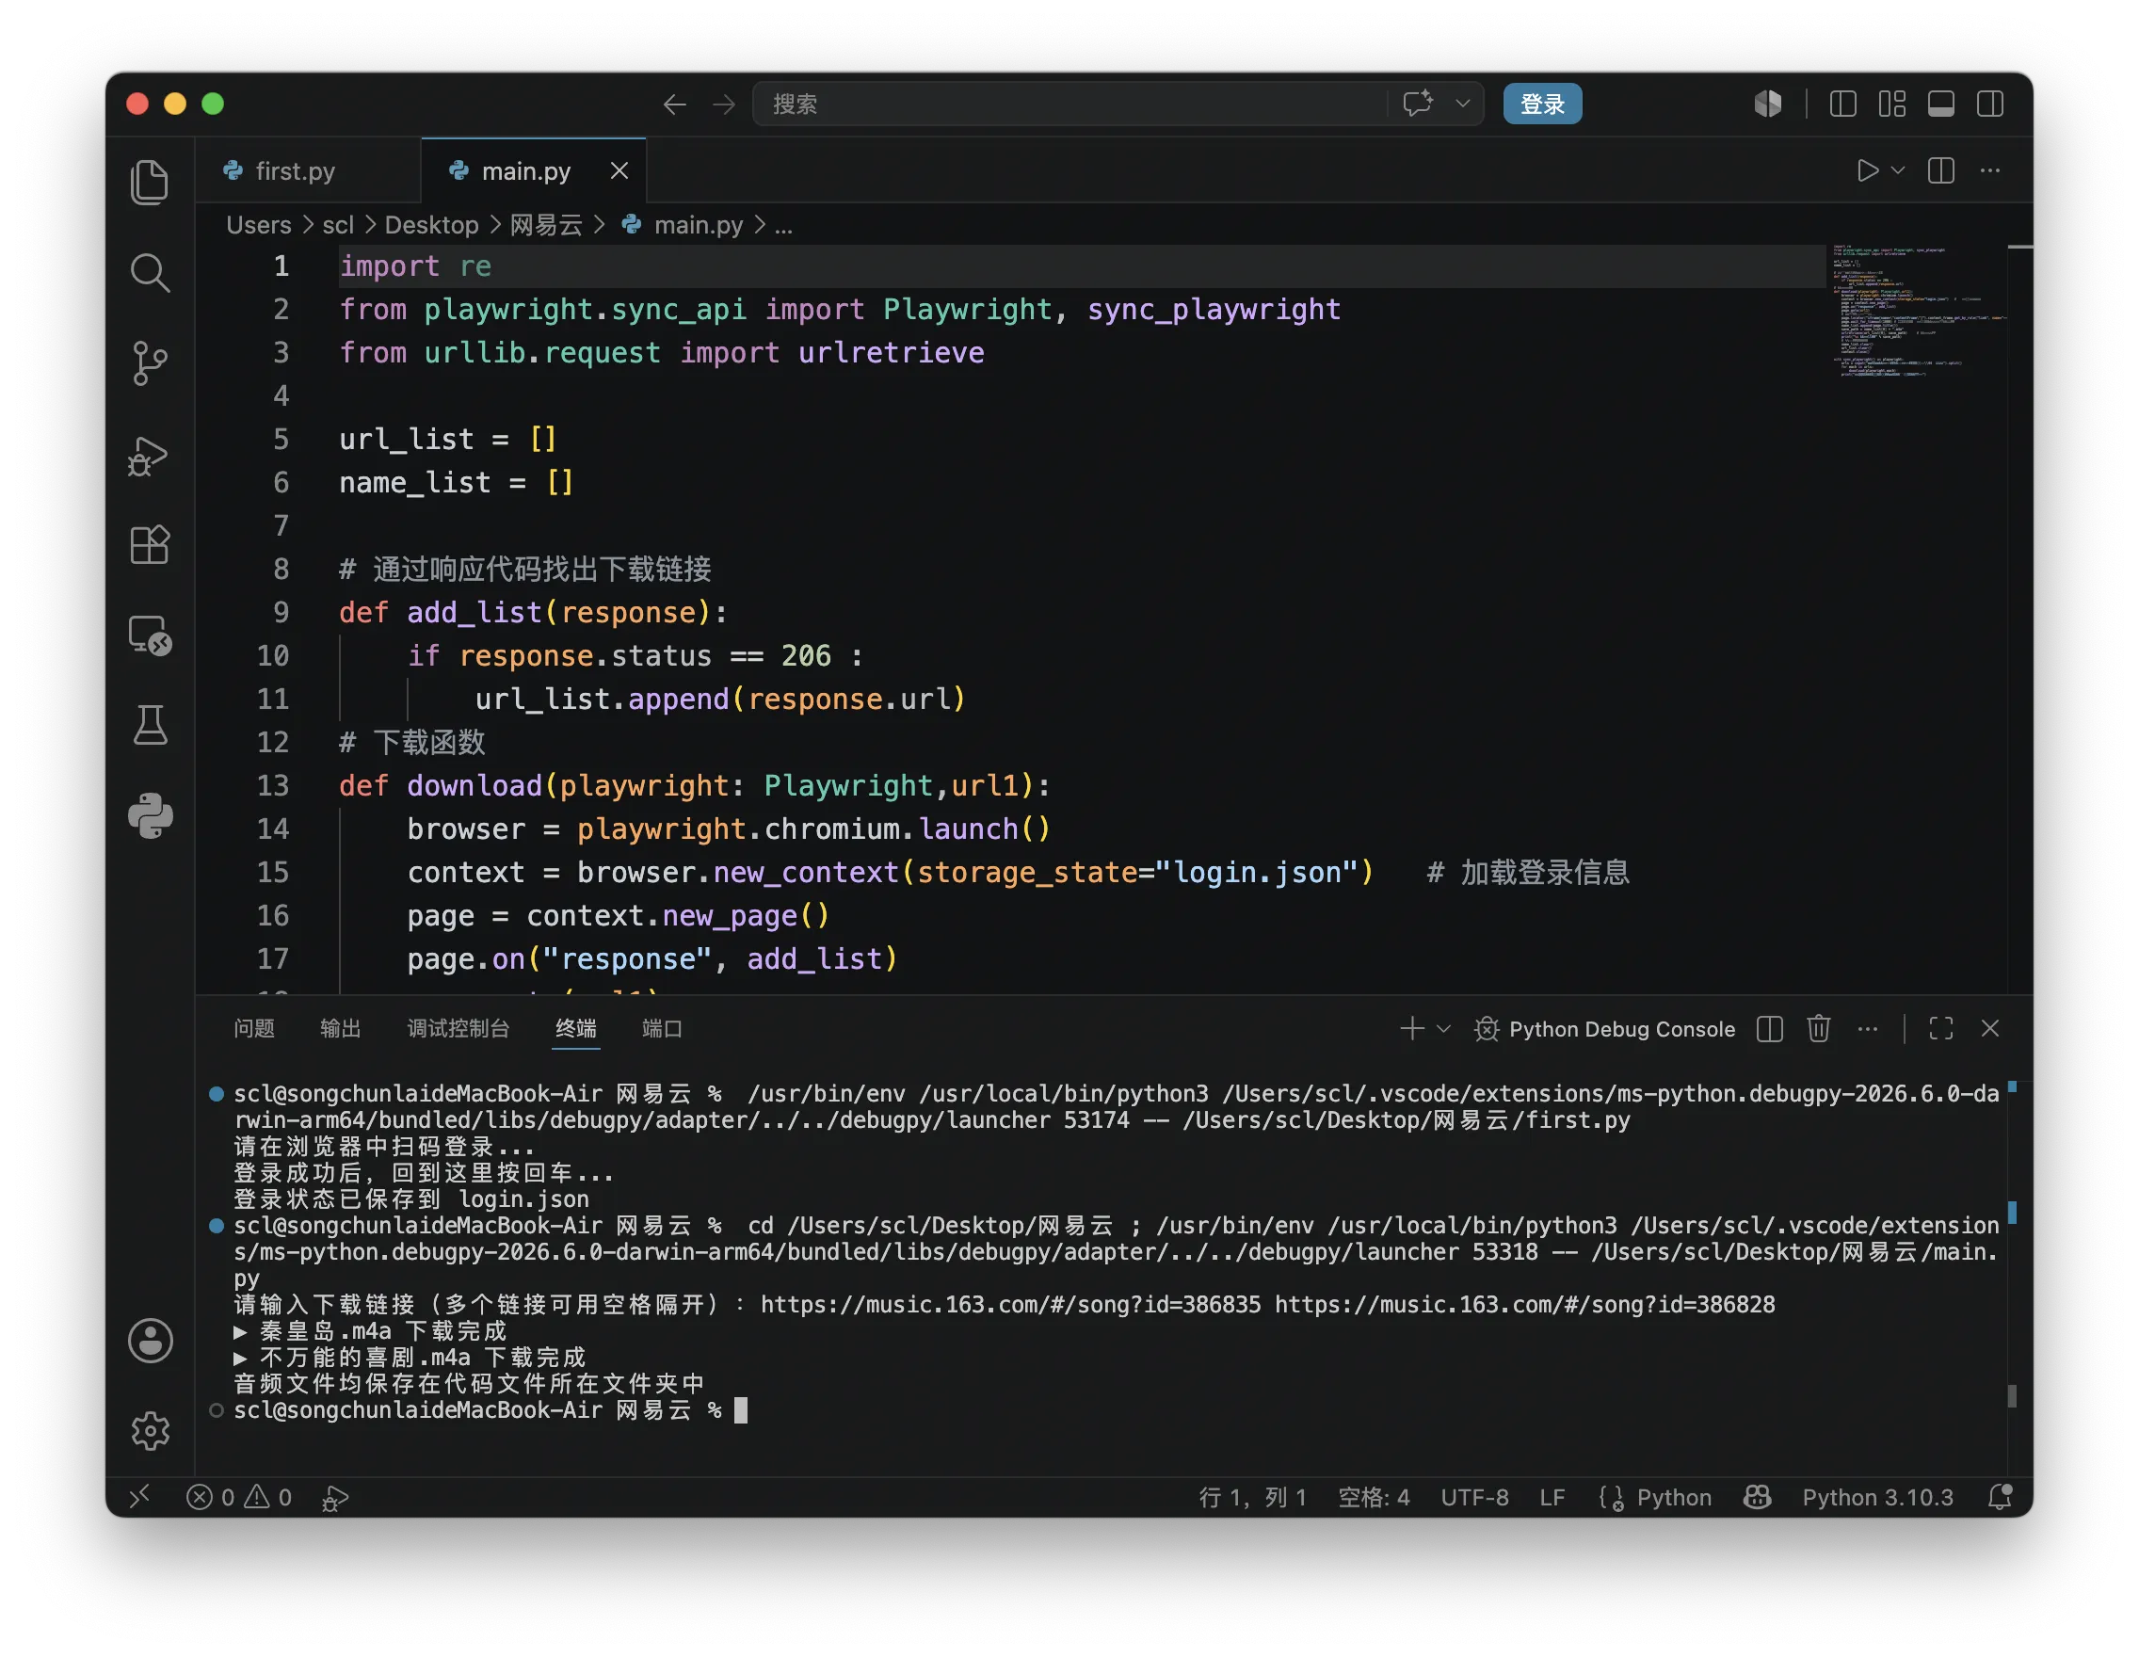
Task: Expand the chat dropdown arrow
Action: (x=1462, y=104)
